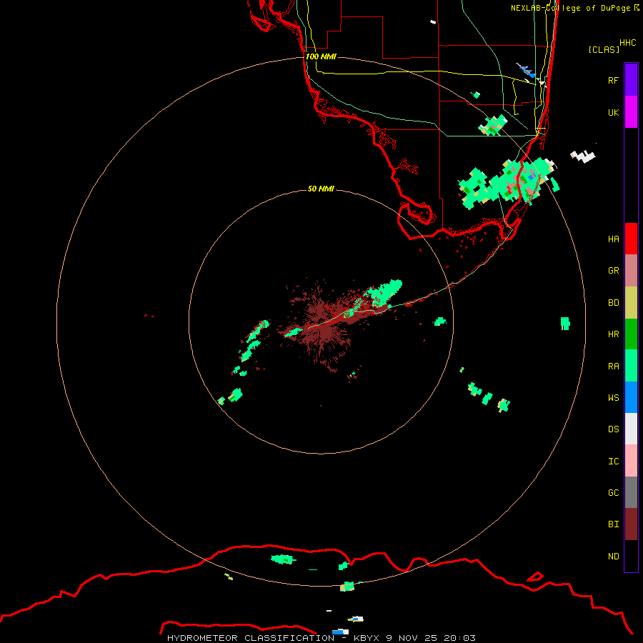Click the DS legend label

[x=613, y=429]
